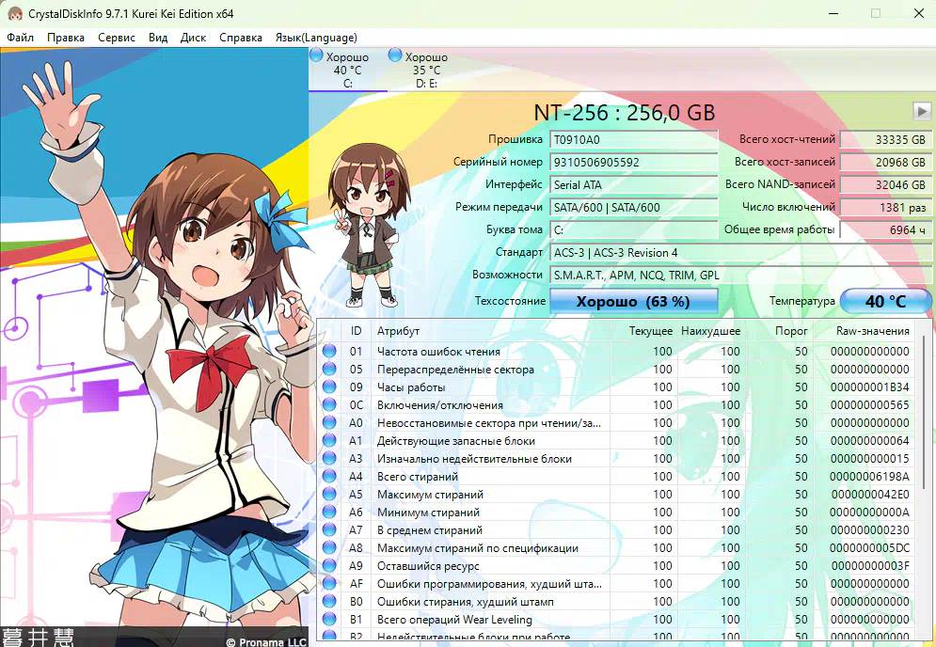This screenshot has height=647, width=936.
Task: Click the next disk arrow button
Action: coord(922,111)
